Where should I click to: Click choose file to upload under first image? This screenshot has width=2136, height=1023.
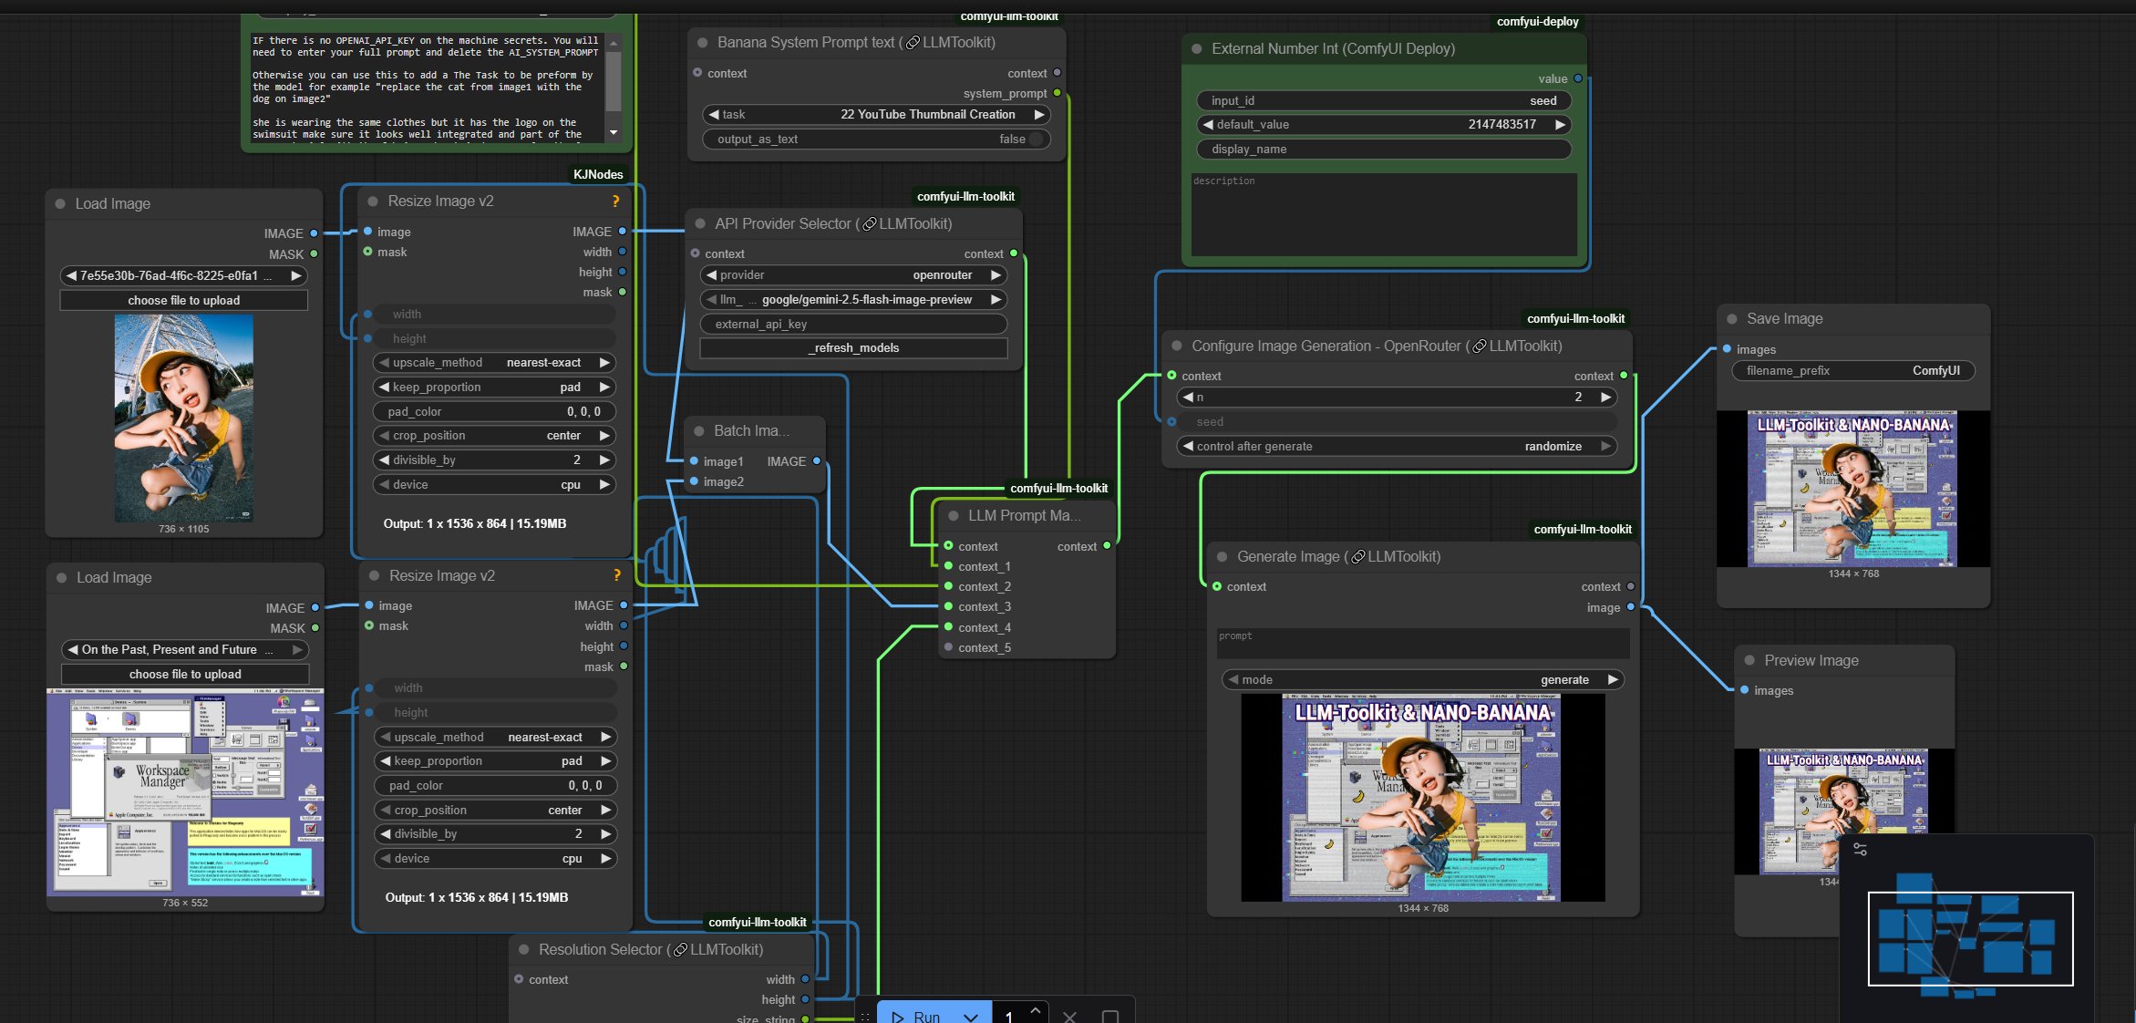[x=183, y=300]
